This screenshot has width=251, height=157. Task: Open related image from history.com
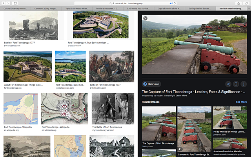[x=159, y=124]
